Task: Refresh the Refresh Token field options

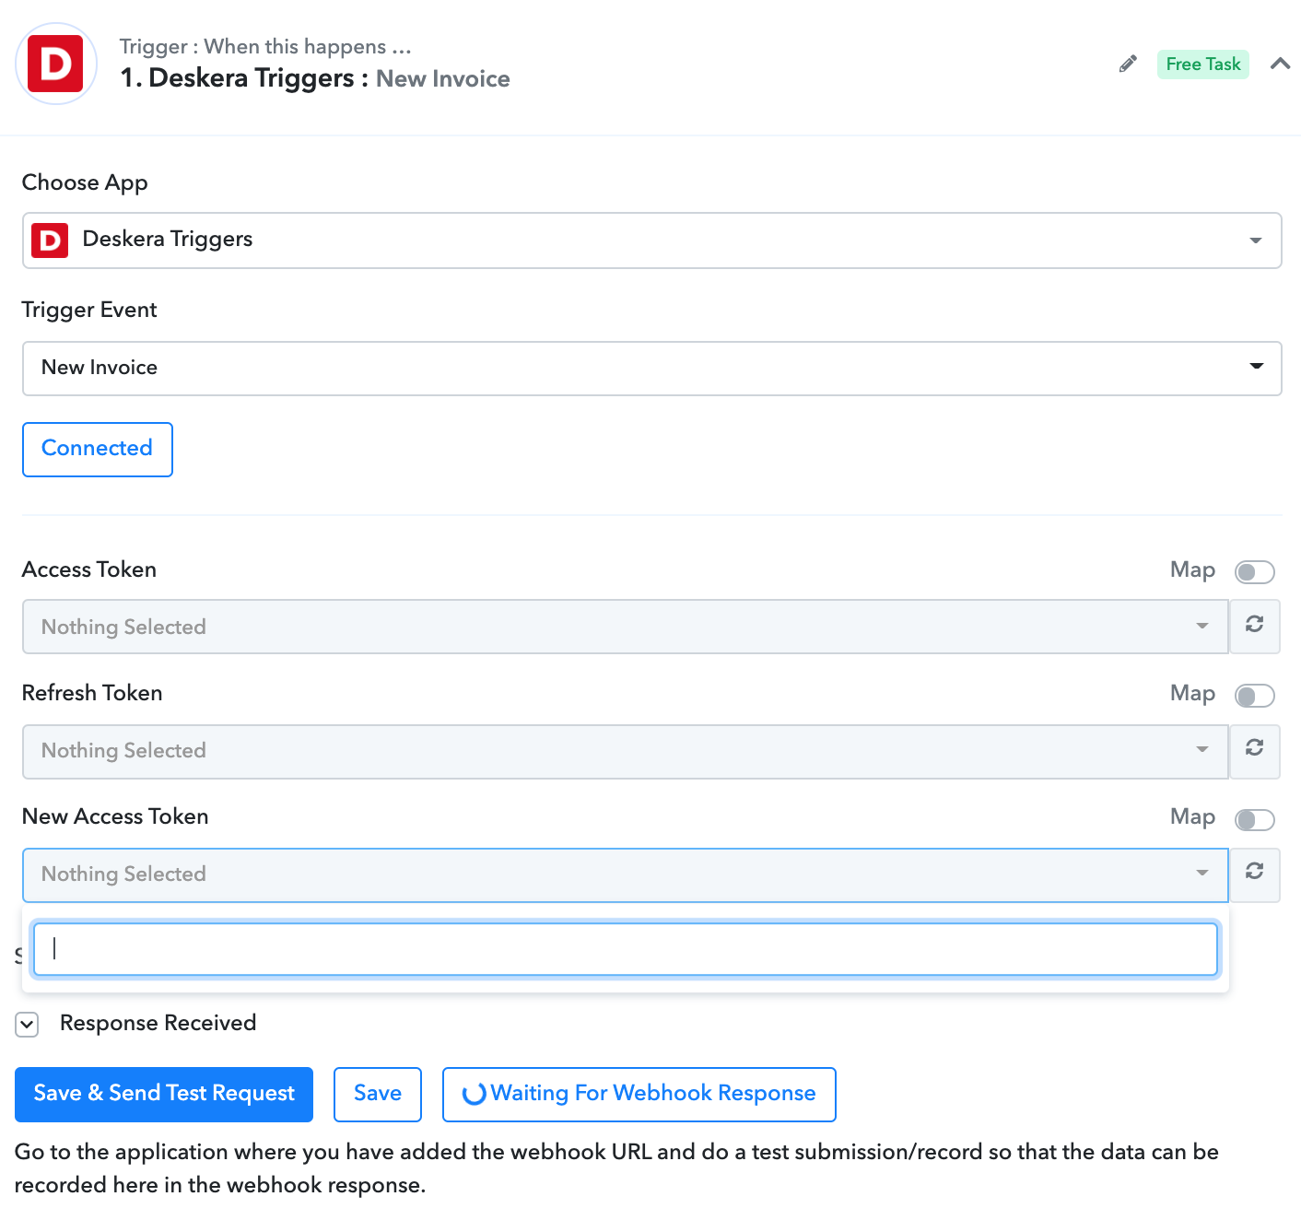Action: (x=1254, y=751)
